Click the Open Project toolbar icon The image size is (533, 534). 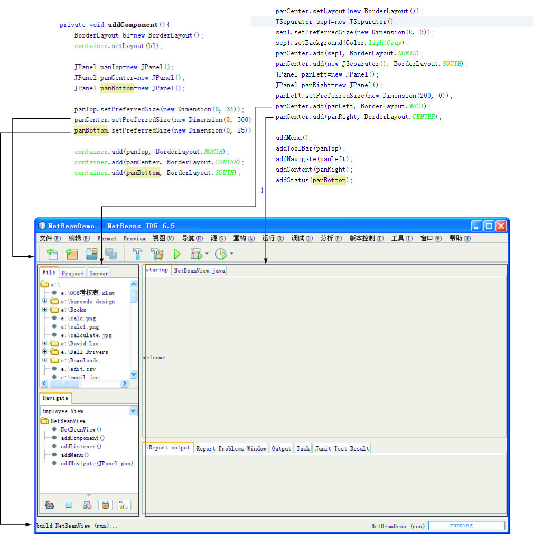click(91, 254)
